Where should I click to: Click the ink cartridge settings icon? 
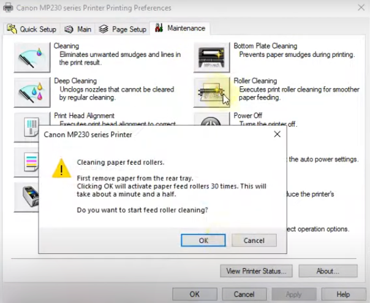(26, 197)
